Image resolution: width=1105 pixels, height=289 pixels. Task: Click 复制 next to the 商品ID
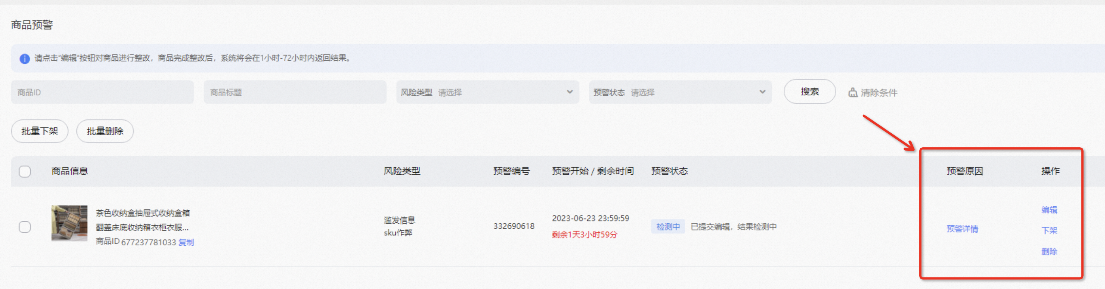186,242
